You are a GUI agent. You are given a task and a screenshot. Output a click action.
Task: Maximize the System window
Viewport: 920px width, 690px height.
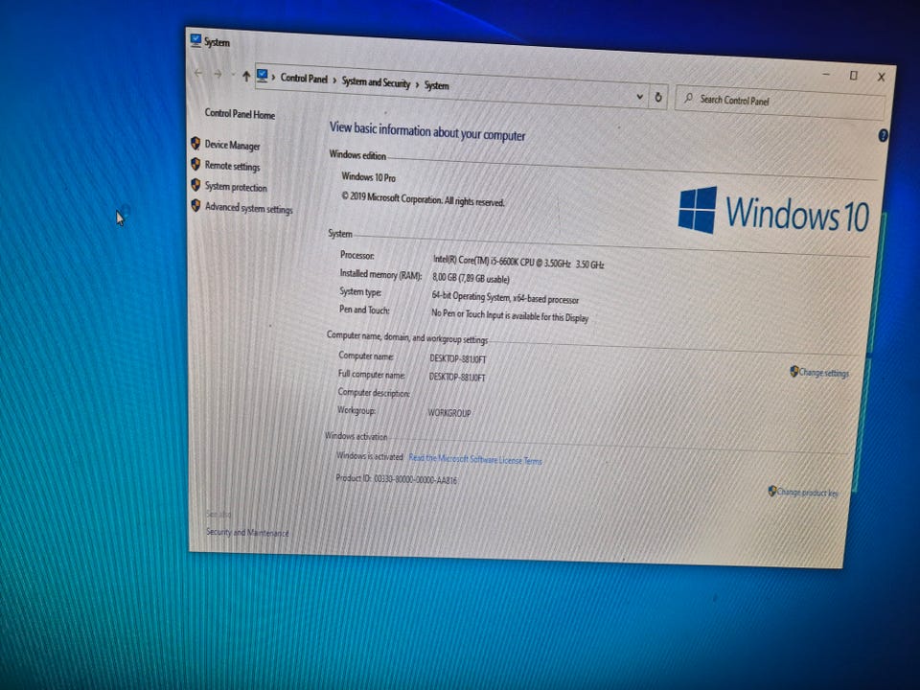point(854,75)
